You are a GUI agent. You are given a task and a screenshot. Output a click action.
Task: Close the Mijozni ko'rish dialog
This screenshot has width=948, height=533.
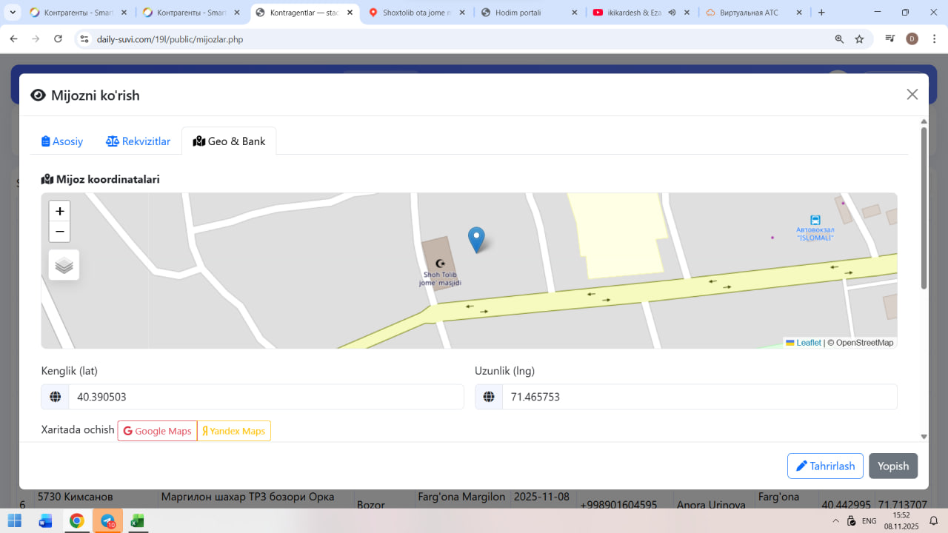(912, 94)
